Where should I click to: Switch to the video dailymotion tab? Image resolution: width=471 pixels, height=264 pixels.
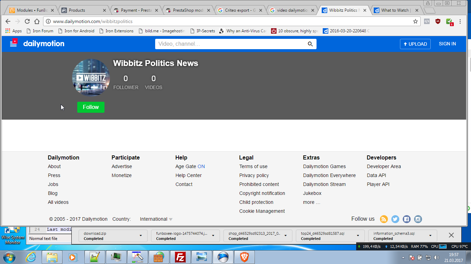292,10
